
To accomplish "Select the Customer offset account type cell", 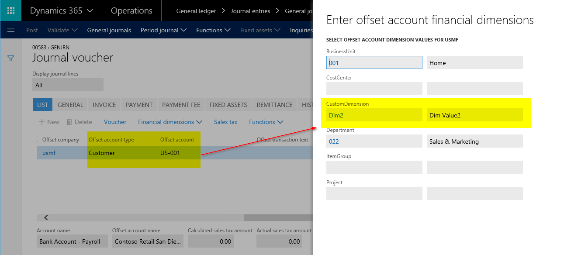I will click(x=102, y=153).
